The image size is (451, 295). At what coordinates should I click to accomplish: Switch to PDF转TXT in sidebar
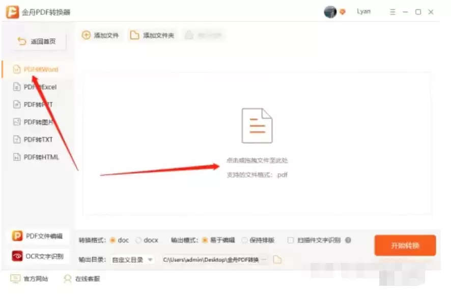pyautogui.click(x=38, y=140)
